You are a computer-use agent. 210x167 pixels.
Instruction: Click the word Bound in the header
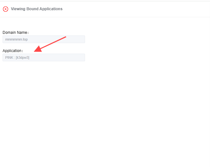point(32,9)
